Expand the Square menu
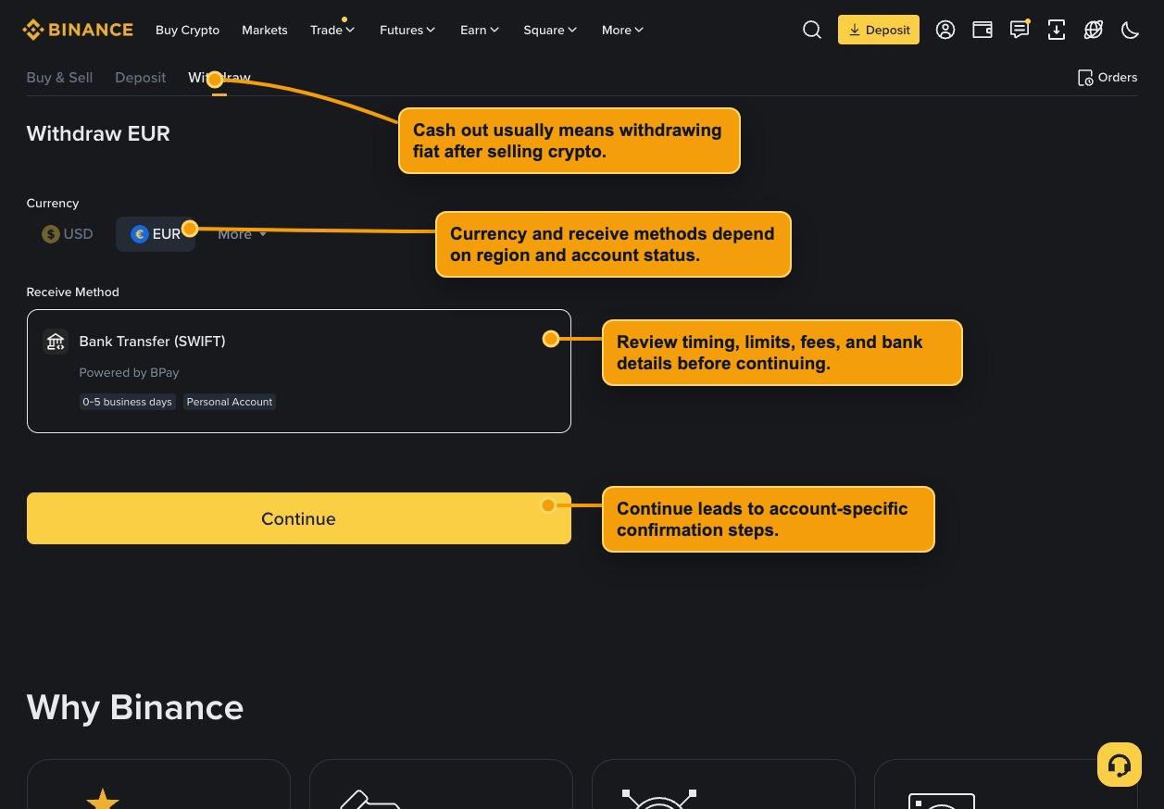This screenshot has height=809, width=1164. point(550,30)
